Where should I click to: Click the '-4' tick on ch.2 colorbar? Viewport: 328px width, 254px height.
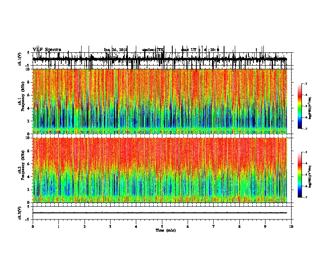306,164
